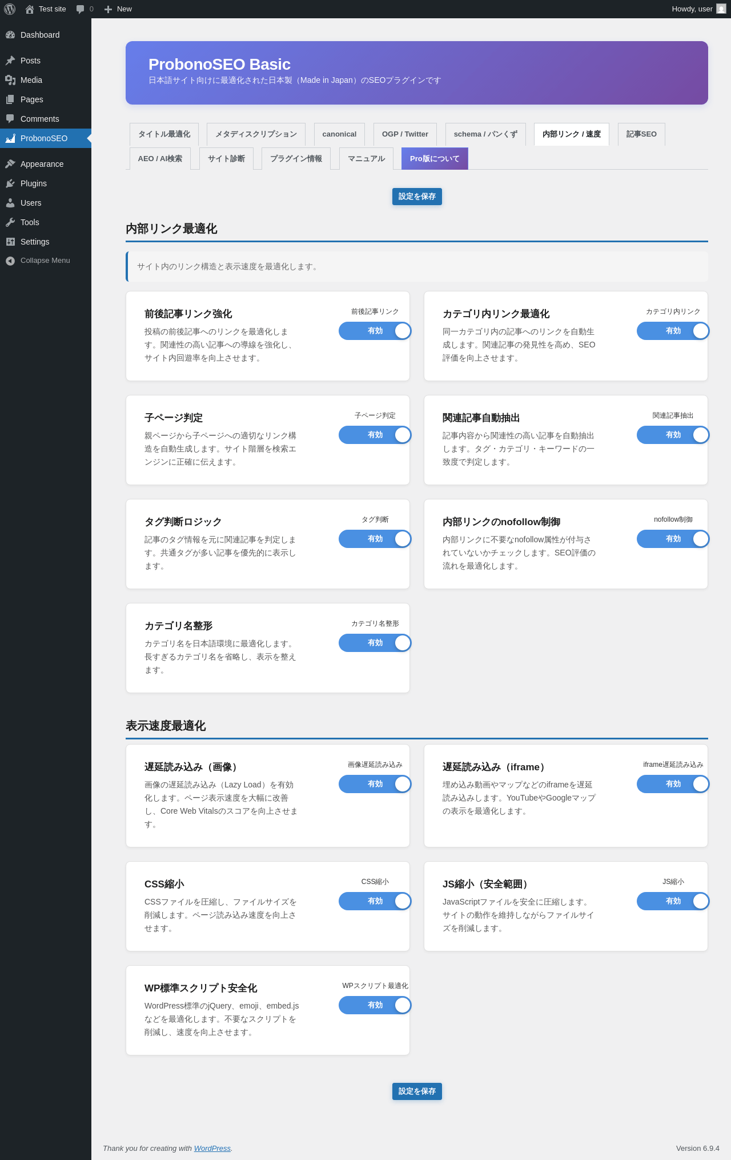Screen dimensions: 731x1160
Task: Disable the 子ページ判定 switch
Action: click(375, 435)
